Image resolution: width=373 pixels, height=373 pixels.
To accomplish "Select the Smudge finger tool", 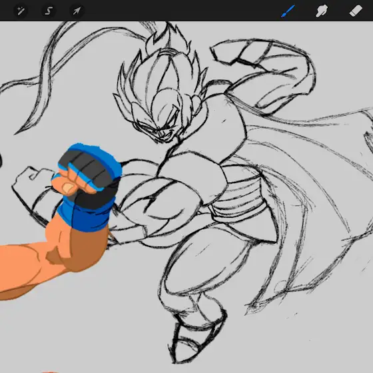I will click(321, 11).
